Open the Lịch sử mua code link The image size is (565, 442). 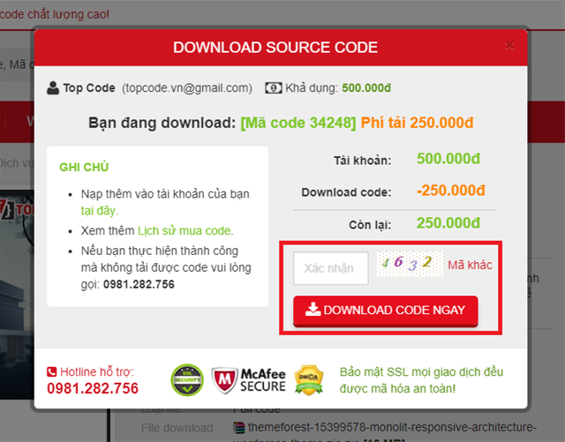click(185, 230)
